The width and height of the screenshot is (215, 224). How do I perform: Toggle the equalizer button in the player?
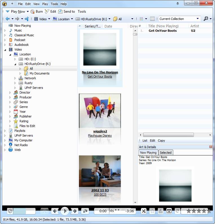click(x=161, y=211)
